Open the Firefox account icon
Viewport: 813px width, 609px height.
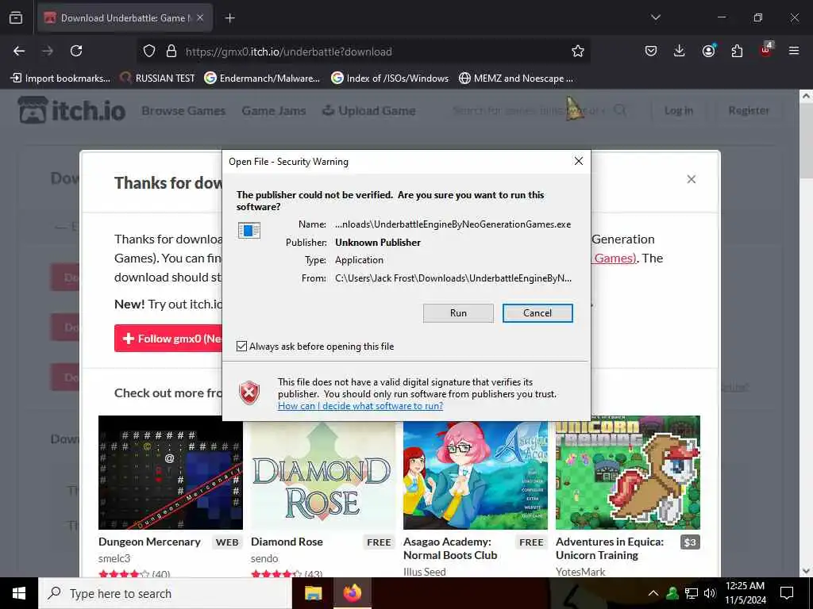tap(708, 51)
